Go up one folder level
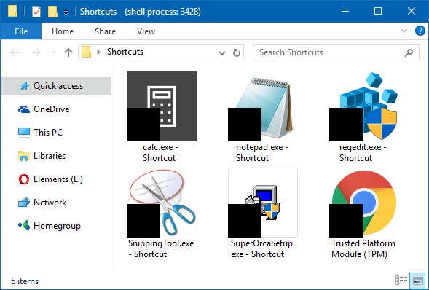The image size is (429, 290). [x=68, y=52]
